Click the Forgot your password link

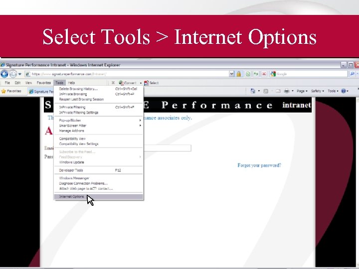pyautogui.click(x=259, y=165)
